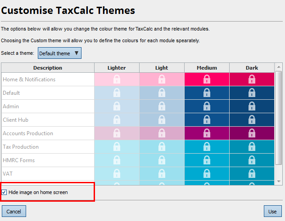Click the Client Hub Light lock icon
Viewport: 285px width, 221px height.
162,119
